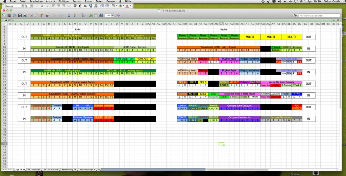Image resolution: width=346 pixels, height=176 pixels.
Task: Open the font size dropdown
Action: (32, 6)
